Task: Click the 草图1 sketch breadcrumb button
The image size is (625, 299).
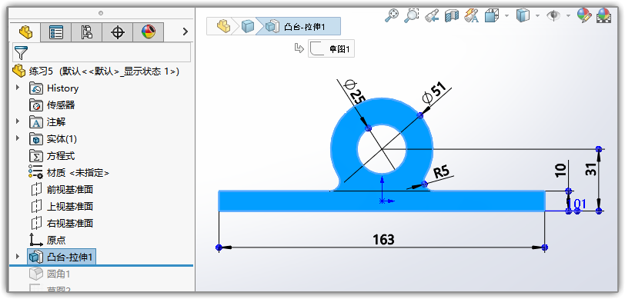Action: click(x=331, y=48)
